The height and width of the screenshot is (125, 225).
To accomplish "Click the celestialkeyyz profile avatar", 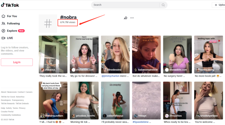I will tap(105, 116).
